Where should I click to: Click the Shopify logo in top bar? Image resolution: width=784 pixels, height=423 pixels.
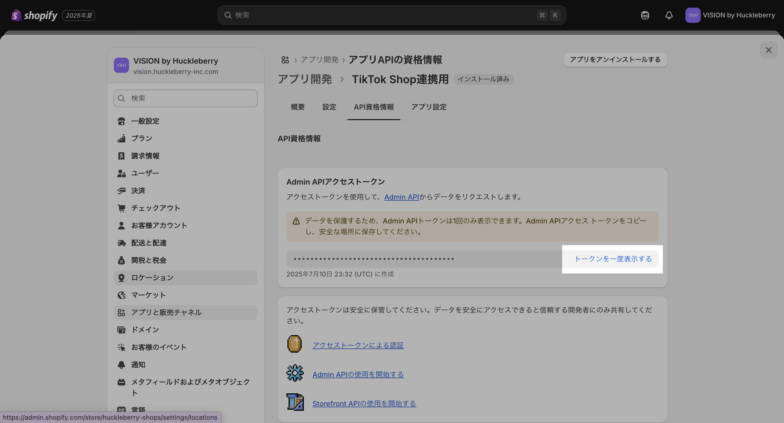[34, 15]
